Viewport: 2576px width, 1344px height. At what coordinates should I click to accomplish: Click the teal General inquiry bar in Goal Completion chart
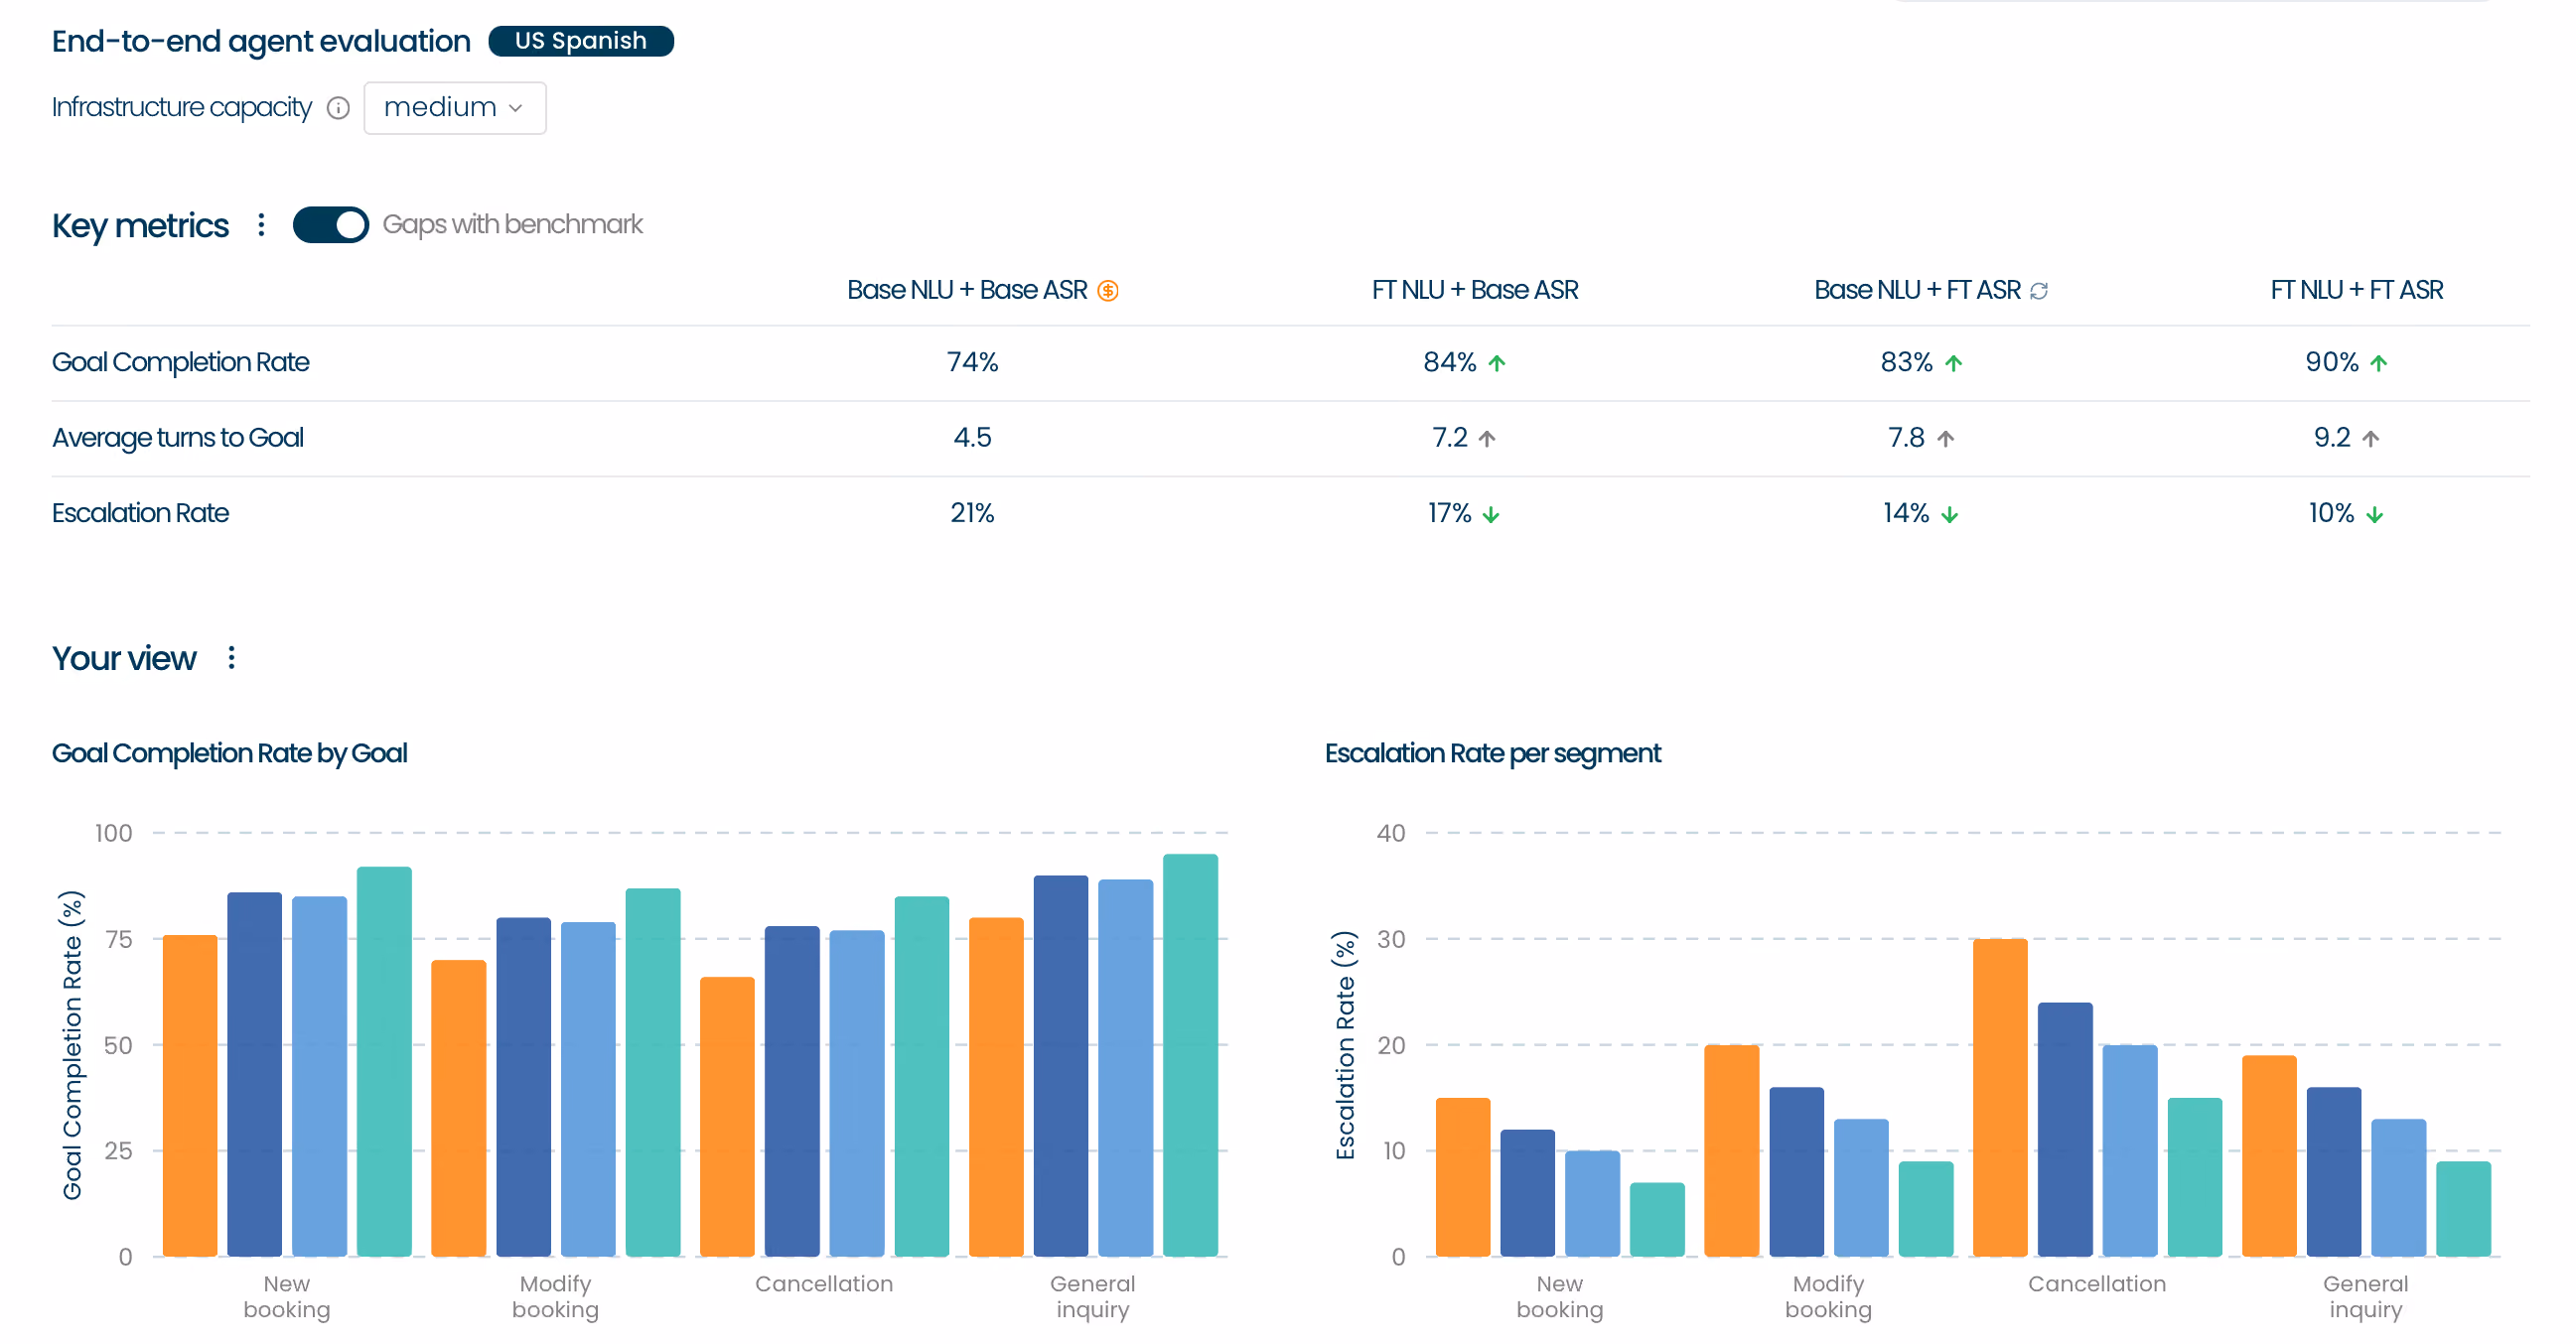(1190, 1055)
